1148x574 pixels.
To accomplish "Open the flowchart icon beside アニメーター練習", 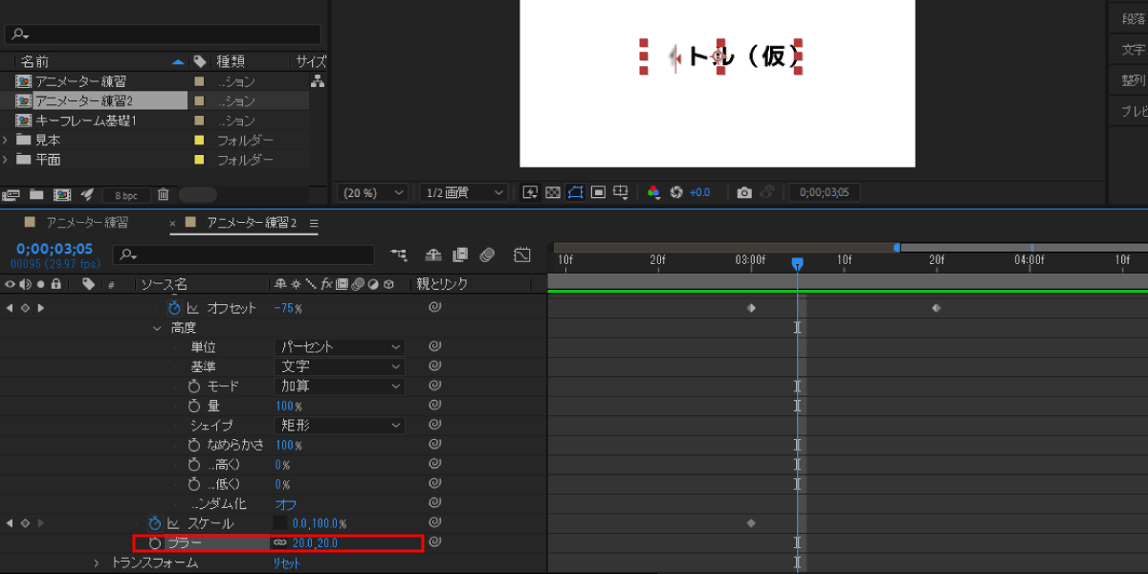I will (318, 81).
